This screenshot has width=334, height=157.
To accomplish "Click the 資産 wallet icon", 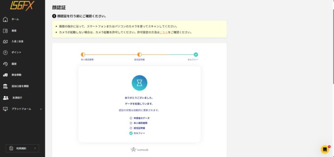I will (5, 31).
